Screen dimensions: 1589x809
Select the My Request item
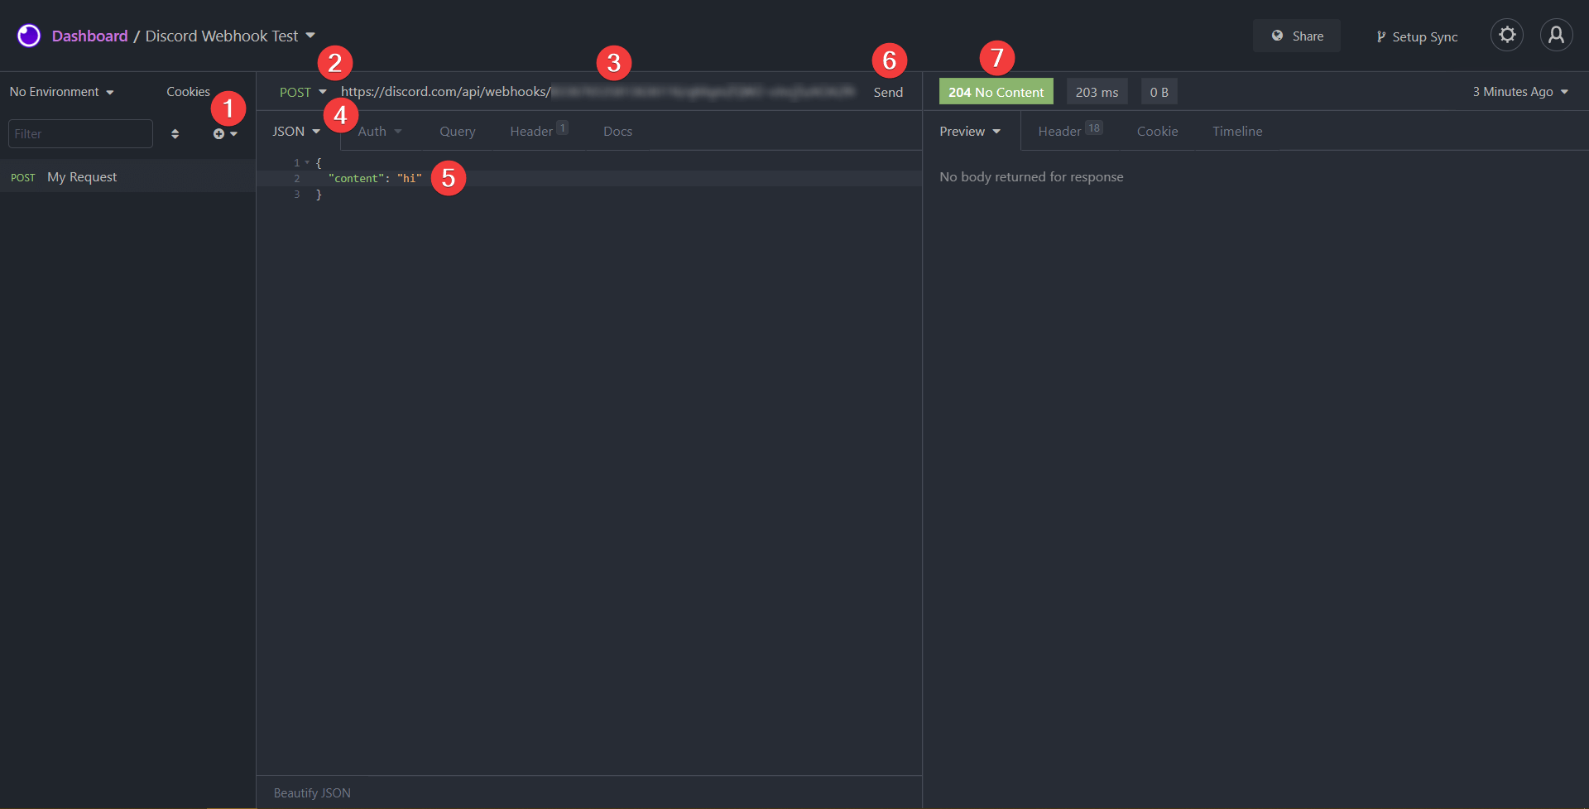127,176
